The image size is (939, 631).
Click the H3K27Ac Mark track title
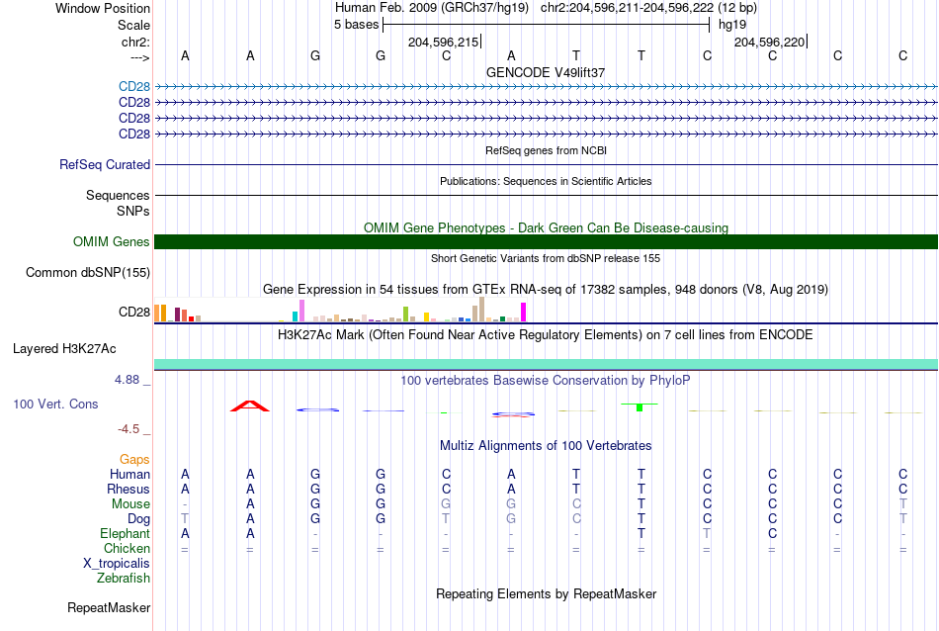pos(546,335)
